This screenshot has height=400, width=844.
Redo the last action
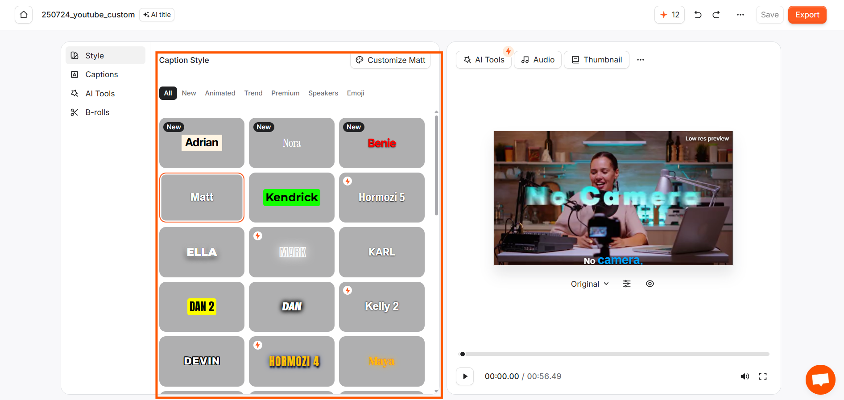(x=716, y=15)
